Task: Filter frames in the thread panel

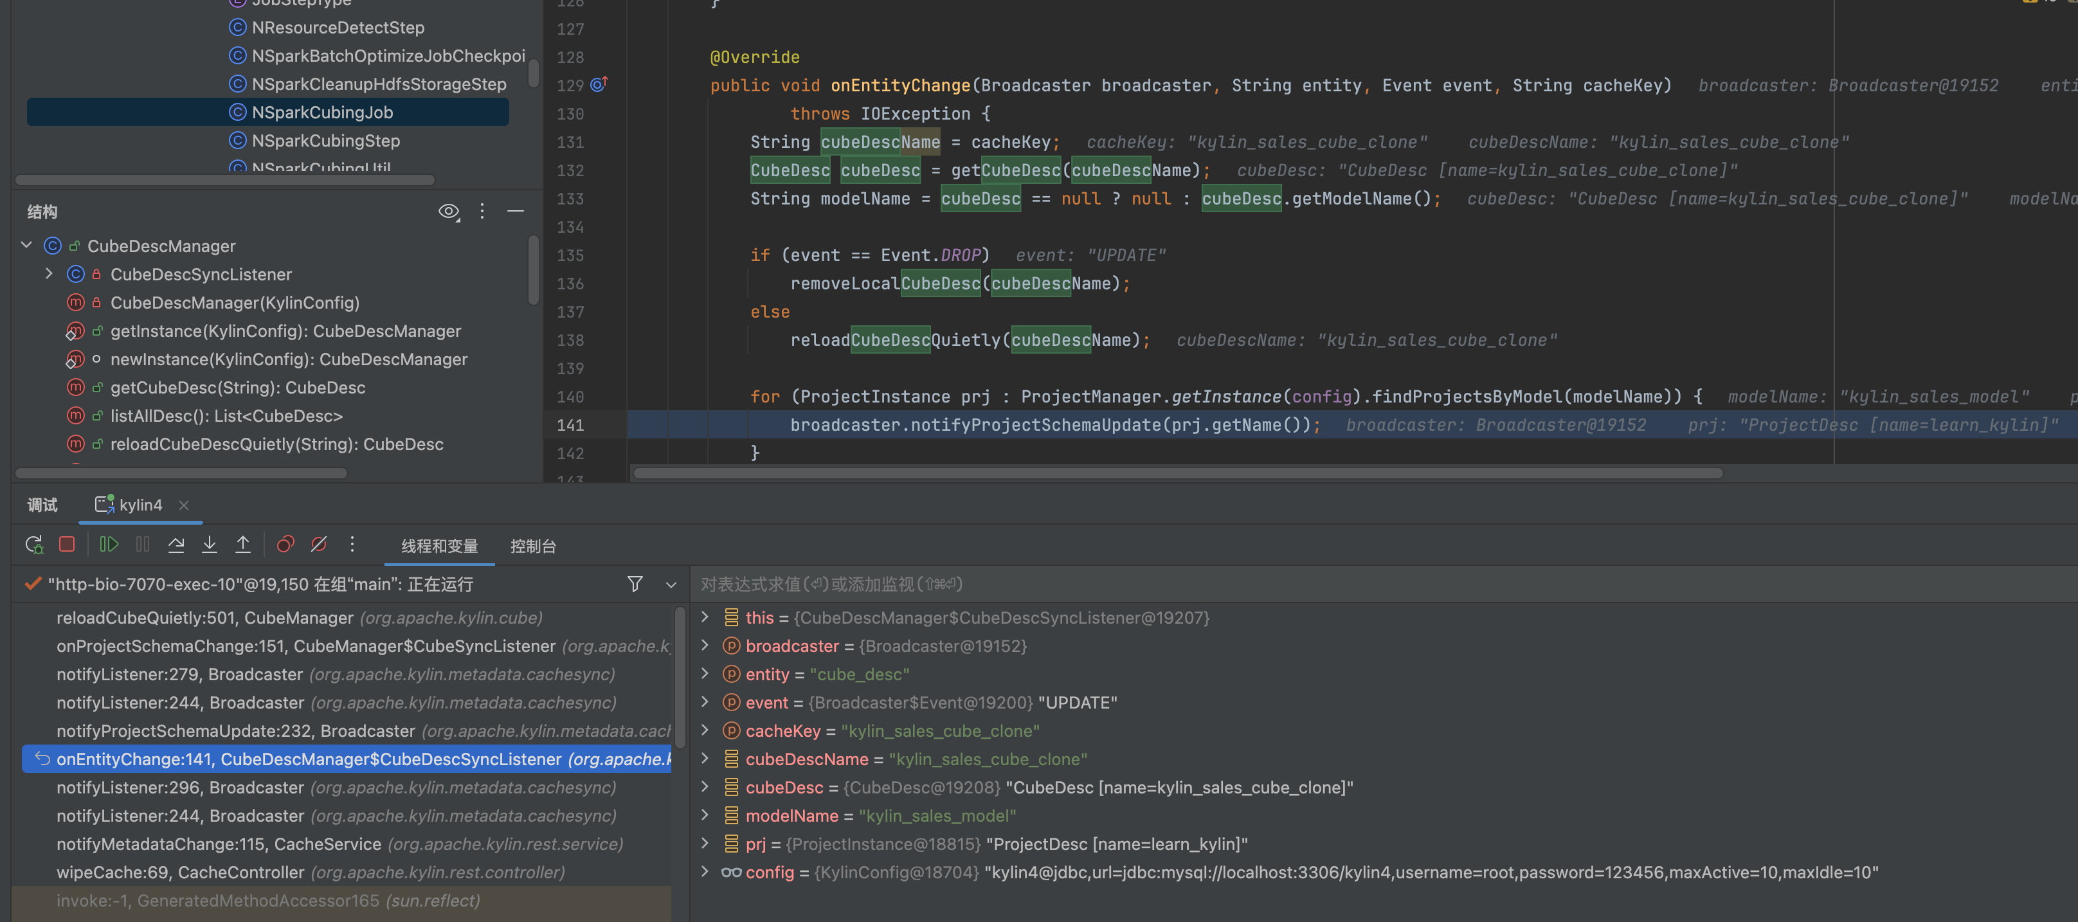Action: 635,584
